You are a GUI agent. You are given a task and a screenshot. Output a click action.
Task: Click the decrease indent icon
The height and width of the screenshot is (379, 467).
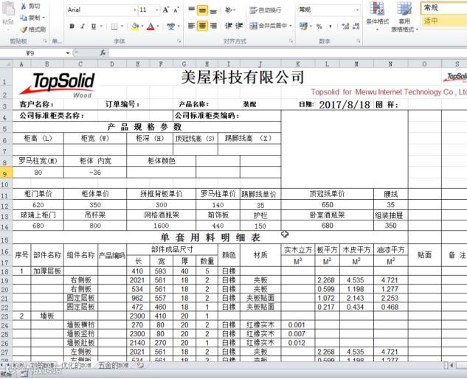(x=229, y=26)
